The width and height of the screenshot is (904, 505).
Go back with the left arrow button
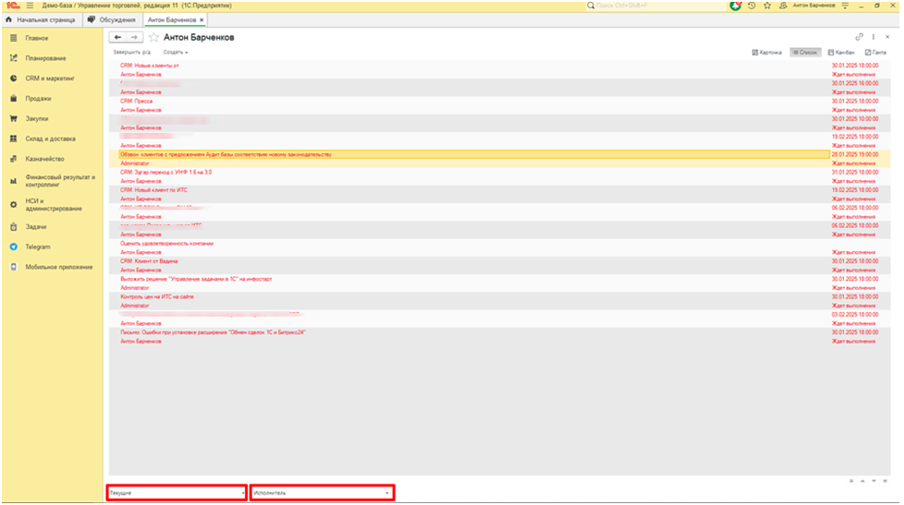[x=116, y=38]
